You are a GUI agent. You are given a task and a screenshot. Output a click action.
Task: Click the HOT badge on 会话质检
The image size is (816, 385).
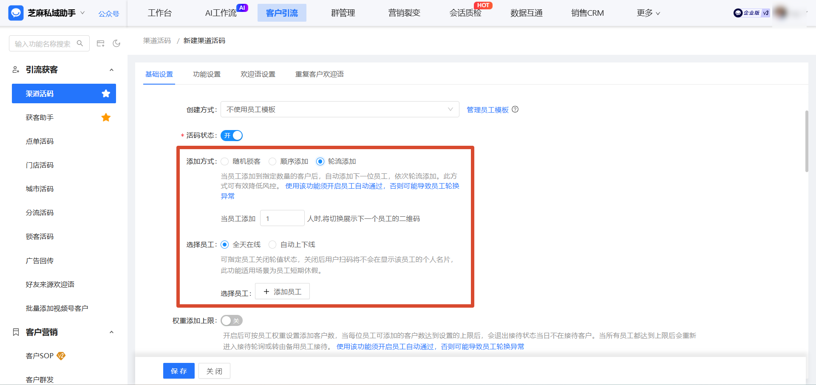(483, 5)
